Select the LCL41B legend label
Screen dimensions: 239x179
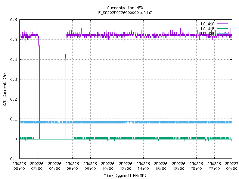208,29
